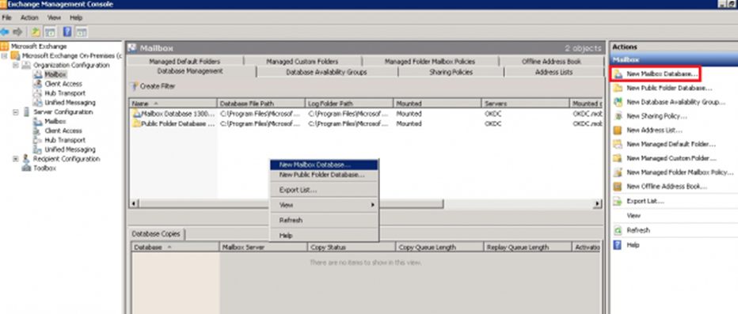Click the horizontal scrollbar left arrow
The width and height of the screenshot is (738, 314).
point(134,203)
